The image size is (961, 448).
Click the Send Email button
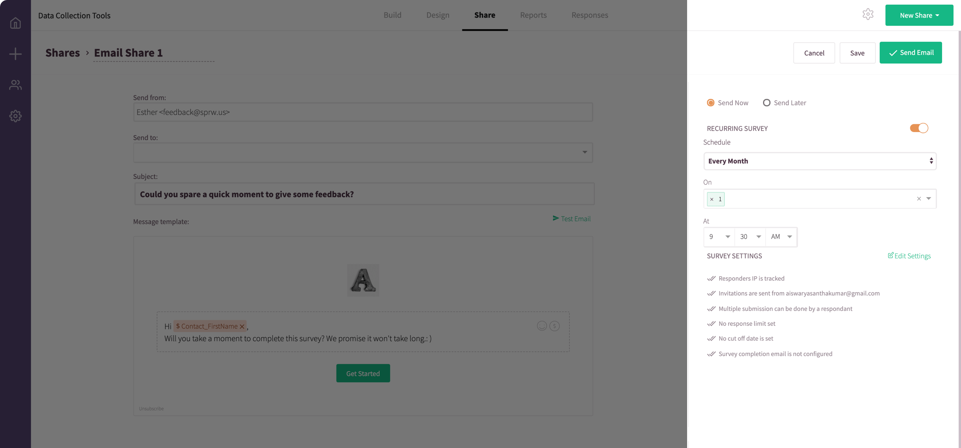pos(911,53)
